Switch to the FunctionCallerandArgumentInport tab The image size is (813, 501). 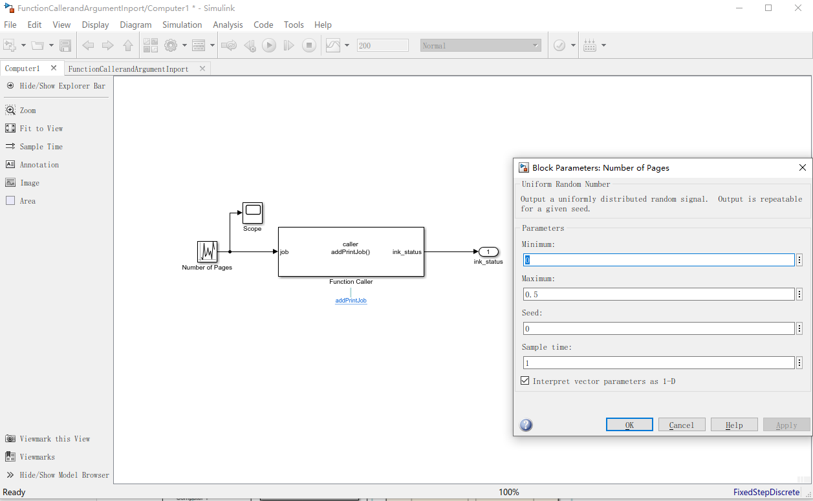pyautogui.click(x=129, y=68)
